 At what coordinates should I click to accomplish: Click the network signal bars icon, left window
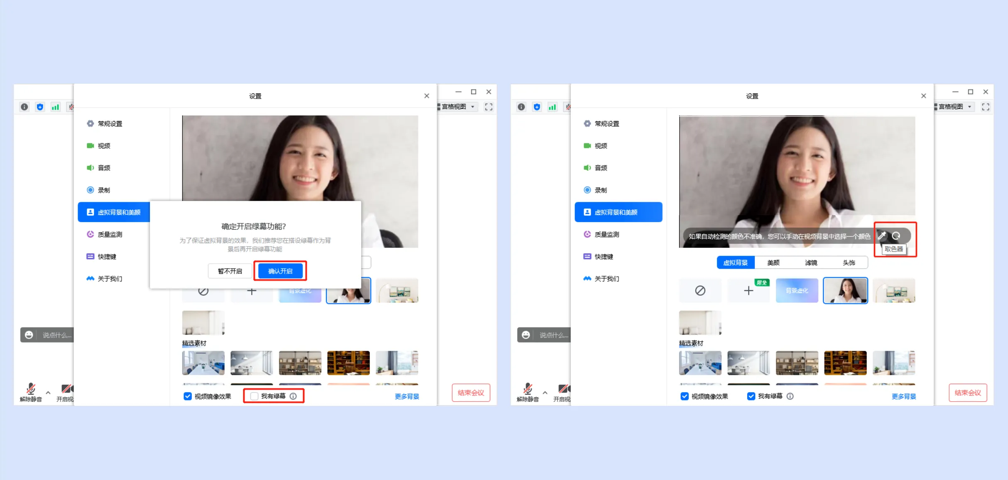pyautogui.click(x=55, y=107)
